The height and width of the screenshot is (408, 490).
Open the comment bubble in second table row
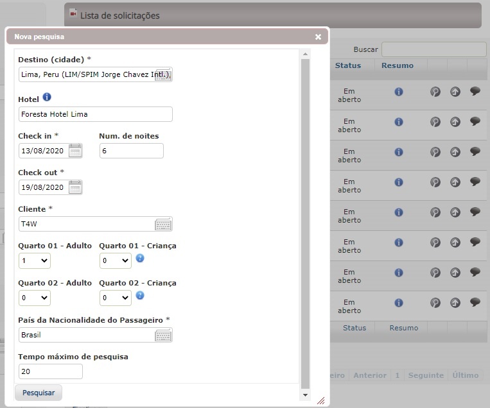(475, 121)
